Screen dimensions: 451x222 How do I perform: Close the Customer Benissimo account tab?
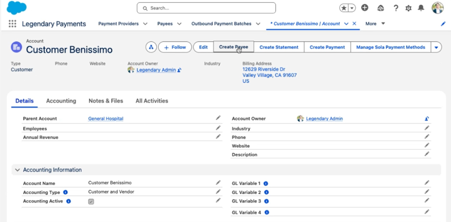(x=354, y=24)
